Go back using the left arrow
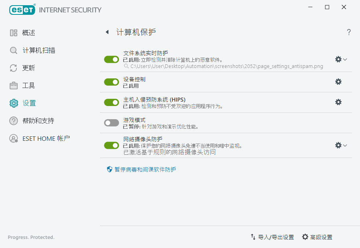360x248 pixels. 107,32
